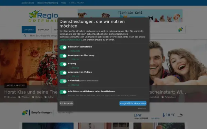207x129 pixels.
Task: Disable the Styling switch
Action: [63, 64]
